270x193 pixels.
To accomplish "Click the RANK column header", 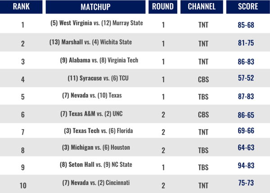I will coord(21,7).
